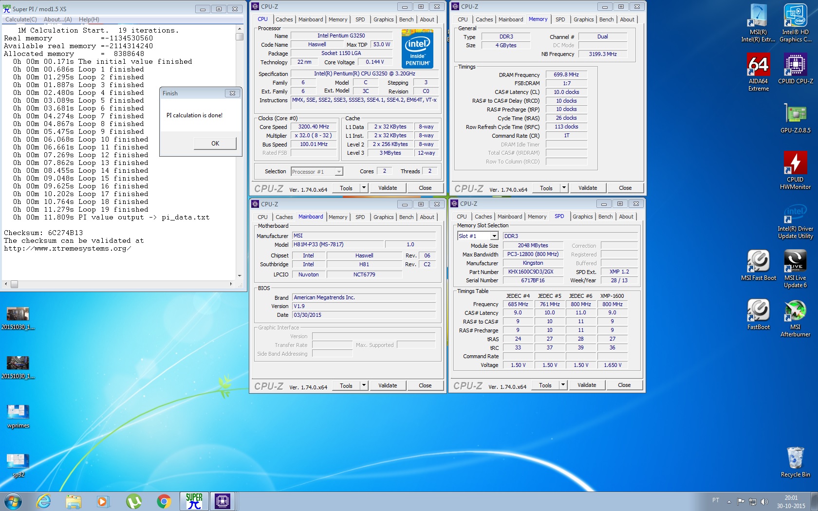
Task: Open FastBoot desktop shortcut
Action: [x=759, y=314]
